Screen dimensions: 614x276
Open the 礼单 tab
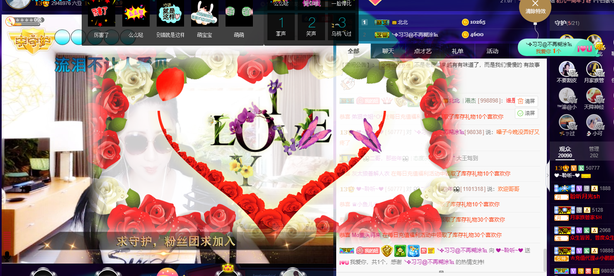pos(458,51)
